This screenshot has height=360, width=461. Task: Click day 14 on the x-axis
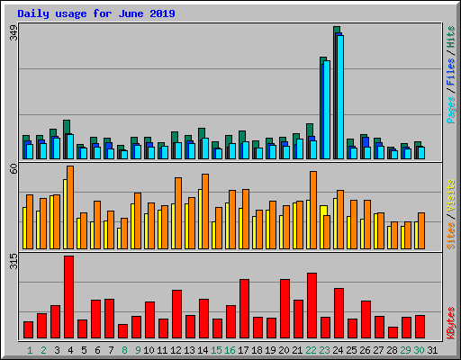203,350
